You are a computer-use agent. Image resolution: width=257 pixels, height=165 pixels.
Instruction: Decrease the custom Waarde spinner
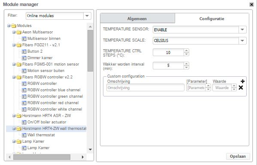pos(234,90)
